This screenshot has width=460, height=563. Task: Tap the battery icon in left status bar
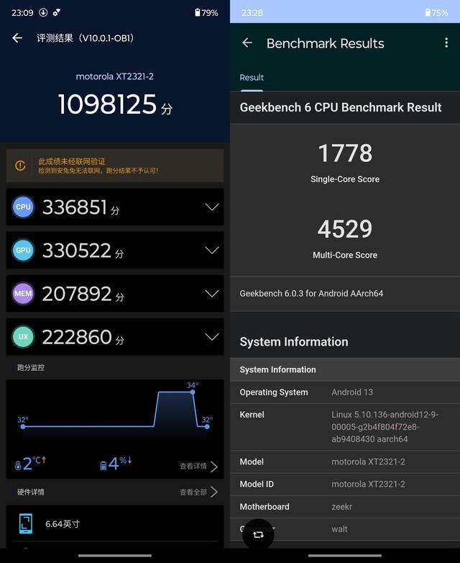pyautogui.click(x=198, y=12)
